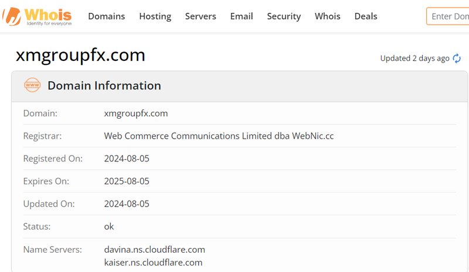469x272 pixels.
Task: Click the refresh icon beside Updated 2 days ago
Action: pos(457,58)
